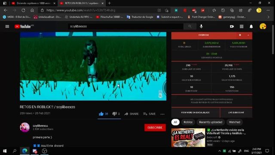Open the browser settings ellipsis menu
Screen dimensions: 275x155
268,10
